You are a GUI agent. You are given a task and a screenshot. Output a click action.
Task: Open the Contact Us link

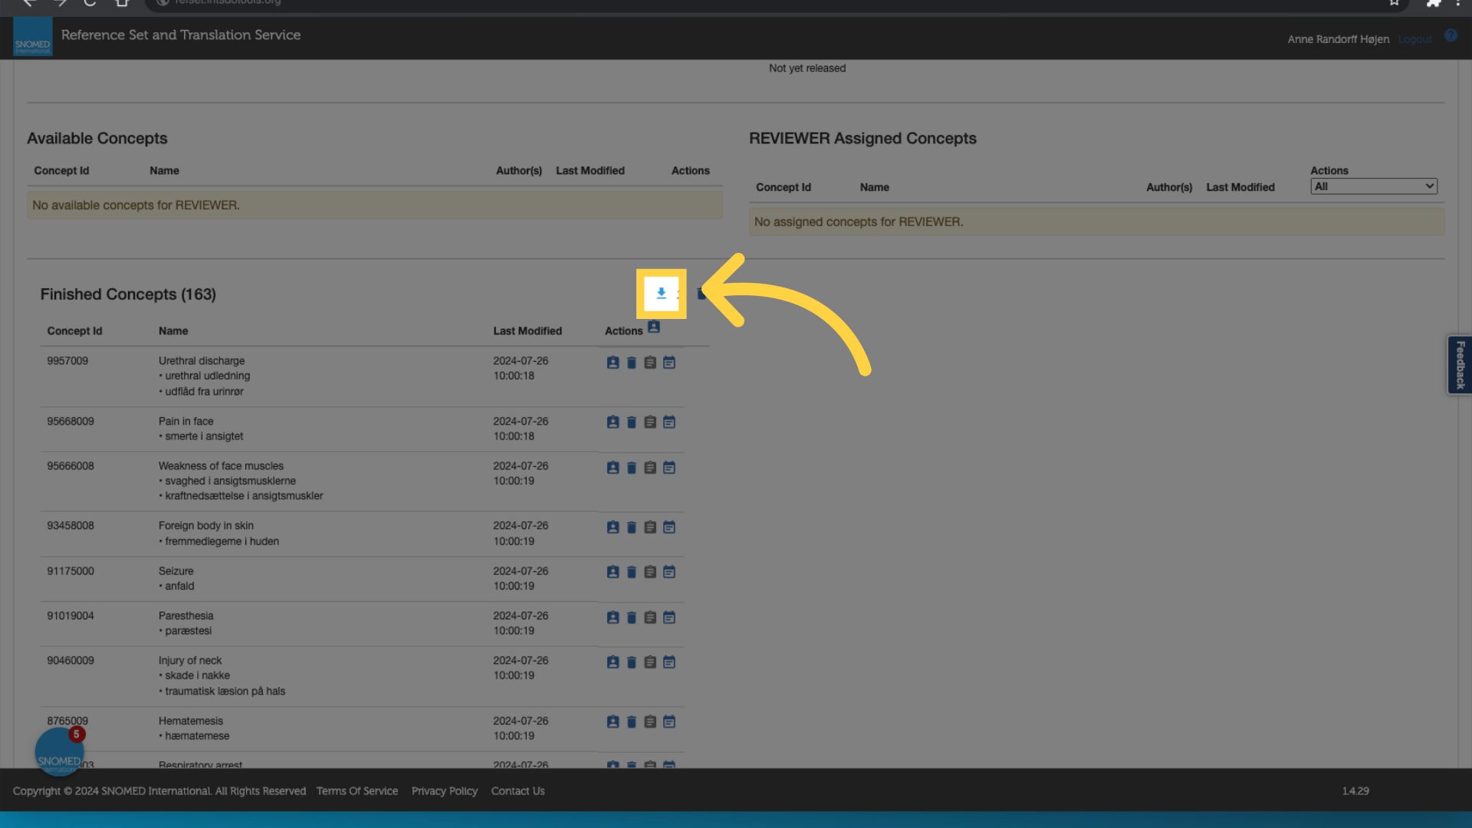point(517,791)
